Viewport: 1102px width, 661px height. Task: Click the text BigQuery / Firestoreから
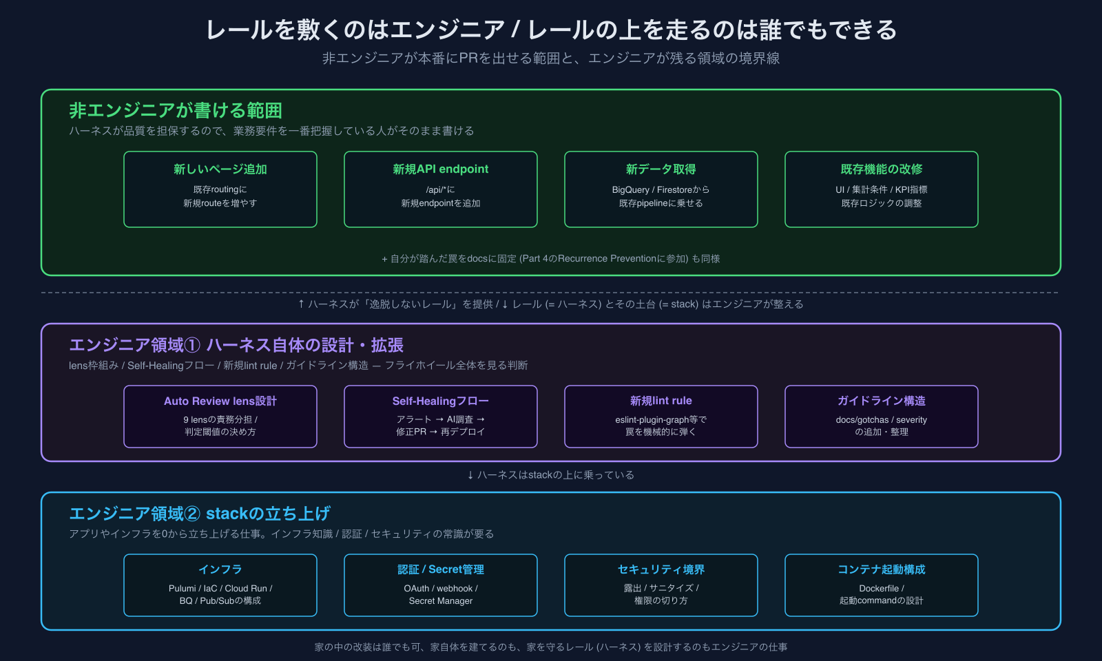(x=661, y=190)
